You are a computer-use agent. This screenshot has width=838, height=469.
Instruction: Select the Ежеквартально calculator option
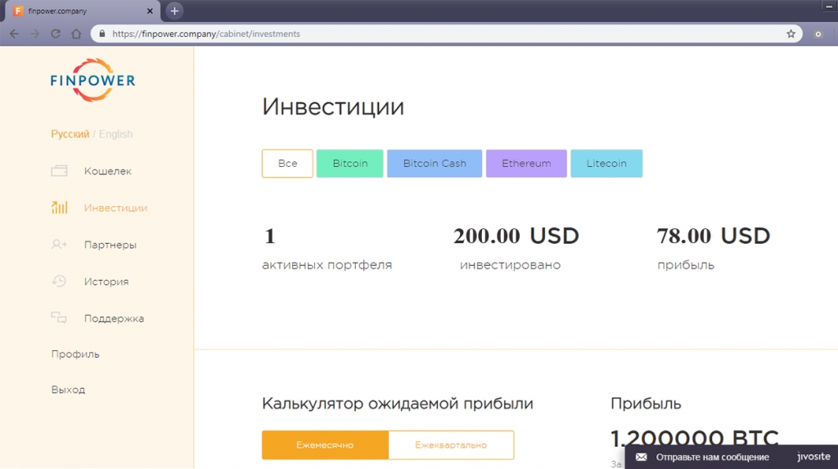[x=451, y=445]
